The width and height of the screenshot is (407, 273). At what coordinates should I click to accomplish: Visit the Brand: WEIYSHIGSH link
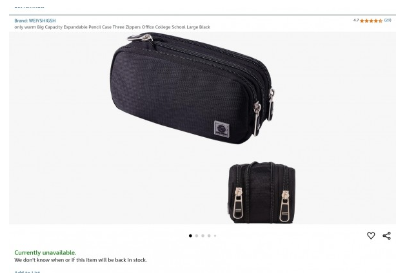pyautogui.click(x=35, y=21)
